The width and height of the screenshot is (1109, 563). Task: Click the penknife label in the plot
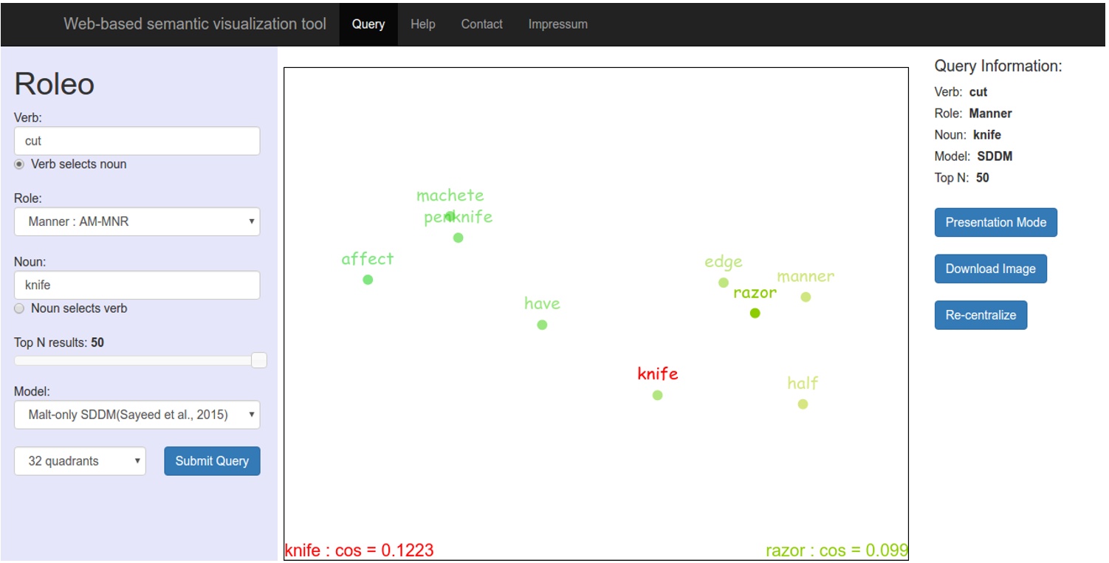tap(458, 217)
